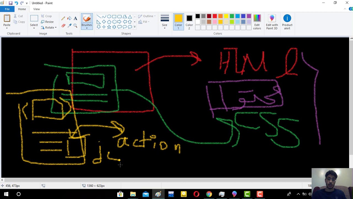
Task: Open Product alert info
Action: tap(287, 22)
